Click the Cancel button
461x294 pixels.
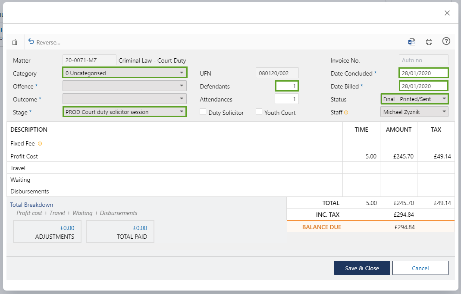420,268
